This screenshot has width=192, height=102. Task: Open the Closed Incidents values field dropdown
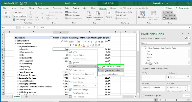tap(186, 87)
